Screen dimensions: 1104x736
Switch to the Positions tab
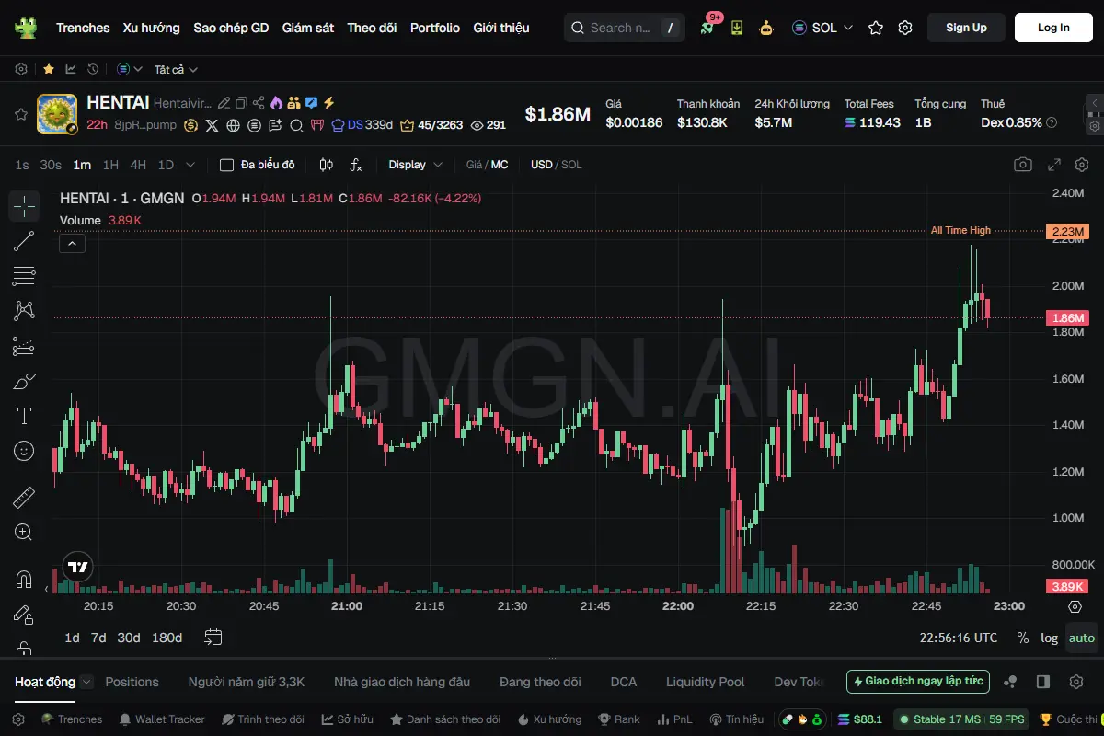(x=132, y=682)
